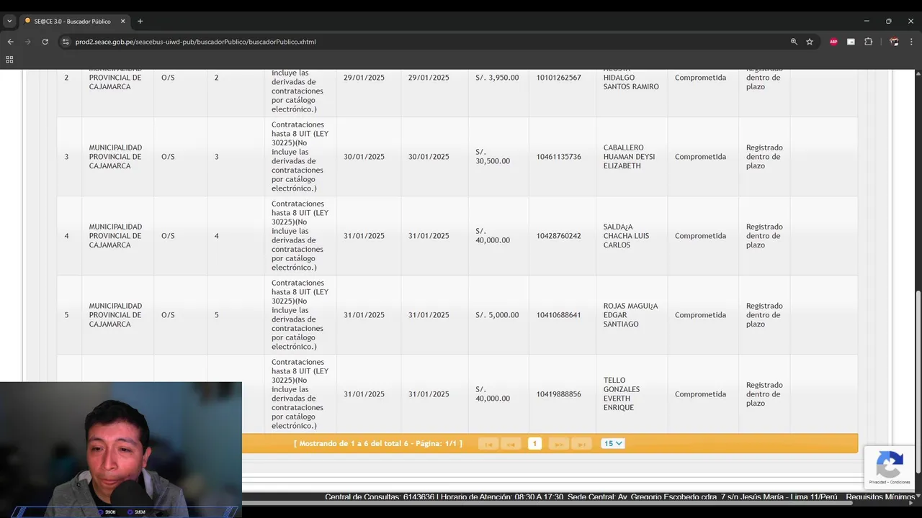Click the 30/01/2025 issue date in row 3
The height and width of the screenshot is (518, 922).
(364, 157)
